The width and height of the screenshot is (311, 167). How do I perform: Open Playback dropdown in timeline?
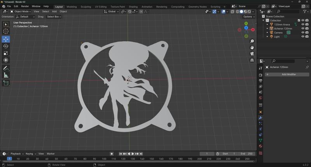click(17, 154)
